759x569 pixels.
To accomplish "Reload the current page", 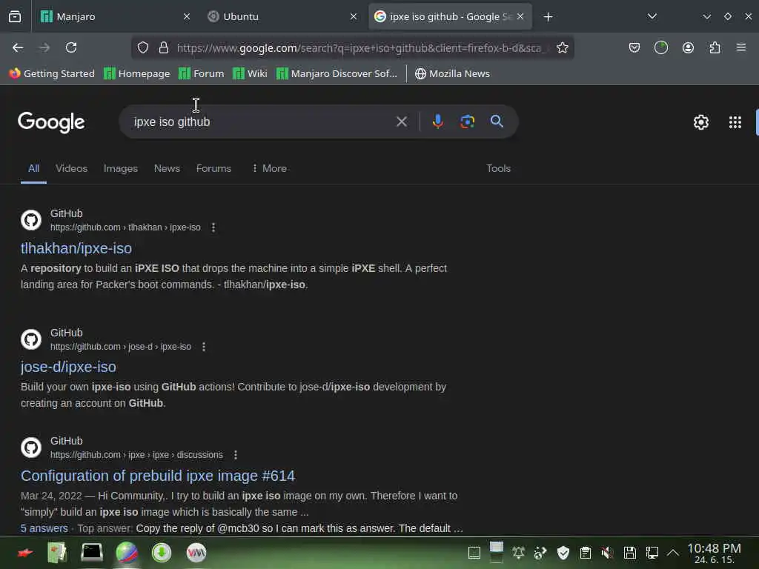I will click(x=71, y=47).
